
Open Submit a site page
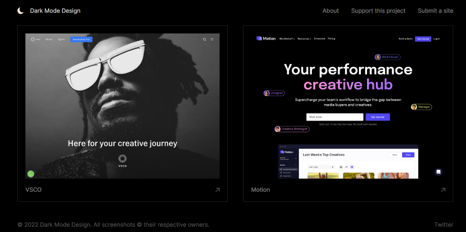tap(435, 11)
